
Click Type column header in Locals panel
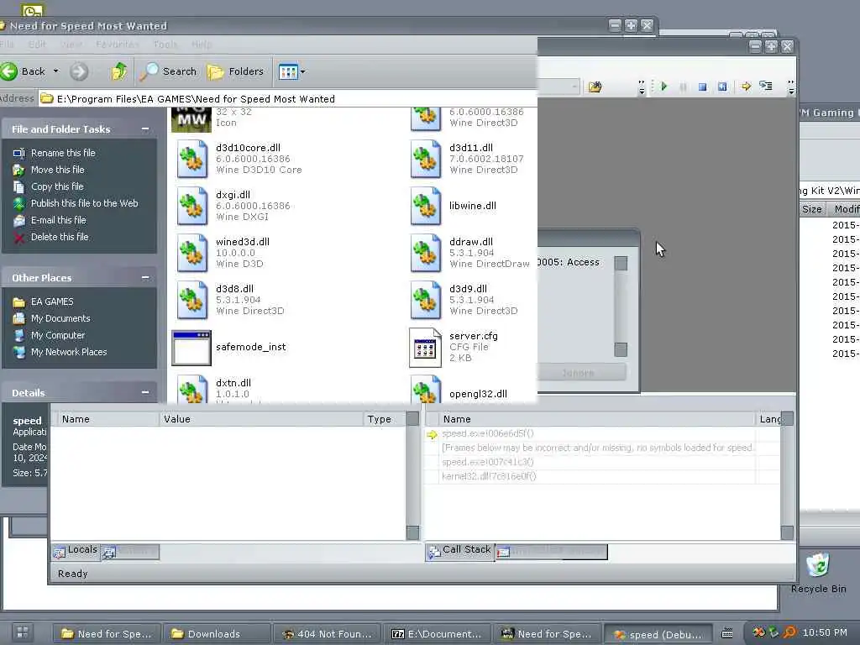point(385,419)
